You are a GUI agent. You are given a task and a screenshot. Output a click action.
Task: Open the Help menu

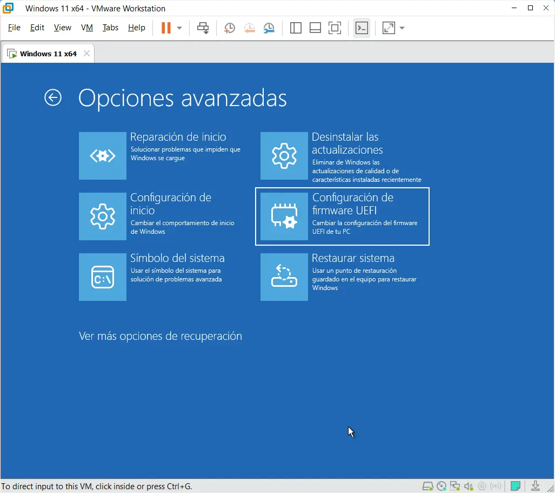(x=137, y=28)
